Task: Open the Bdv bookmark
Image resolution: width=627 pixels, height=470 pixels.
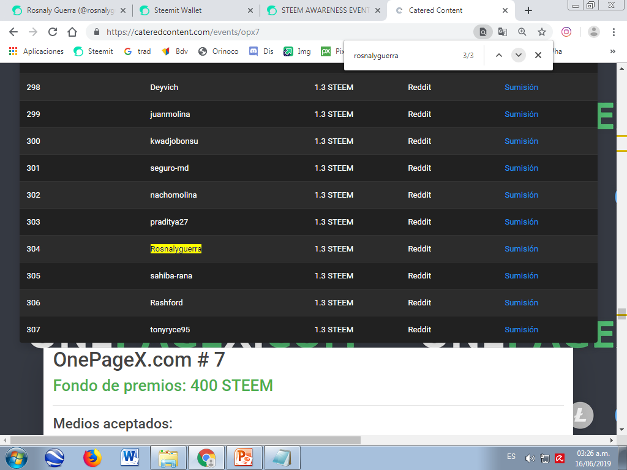Action: [175, 51]
